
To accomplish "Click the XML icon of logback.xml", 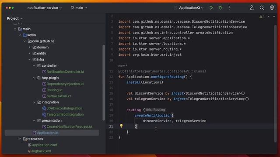I will tap(30, 151).
